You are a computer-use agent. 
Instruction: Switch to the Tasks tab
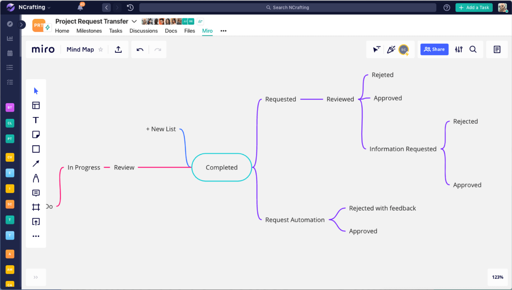point(115,31)
